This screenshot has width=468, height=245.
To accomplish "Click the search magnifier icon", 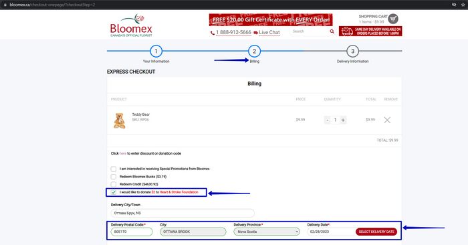I will [332, 31].
